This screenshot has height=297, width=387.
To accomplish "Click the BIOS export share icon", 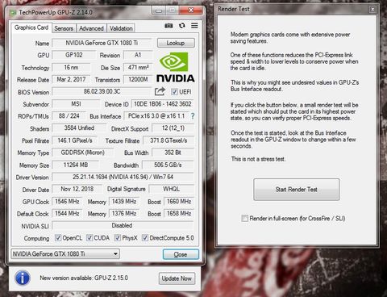I will click(x=160, y=91).
